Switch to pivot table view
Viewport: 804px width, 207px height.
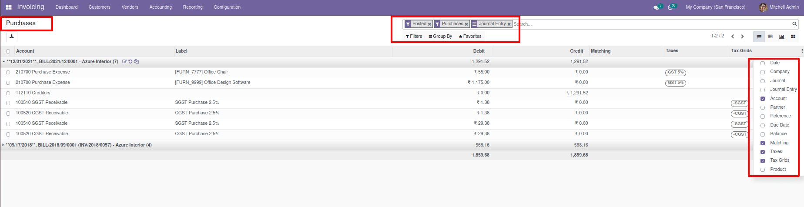tap(770, 37)
